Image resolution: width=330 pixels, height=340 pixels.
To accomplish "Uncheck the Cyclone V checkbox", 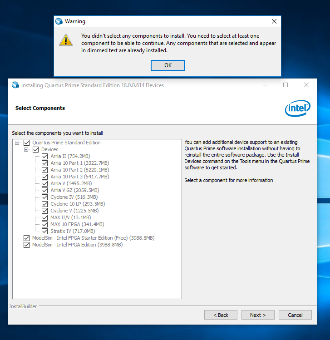I will point(44,211).
